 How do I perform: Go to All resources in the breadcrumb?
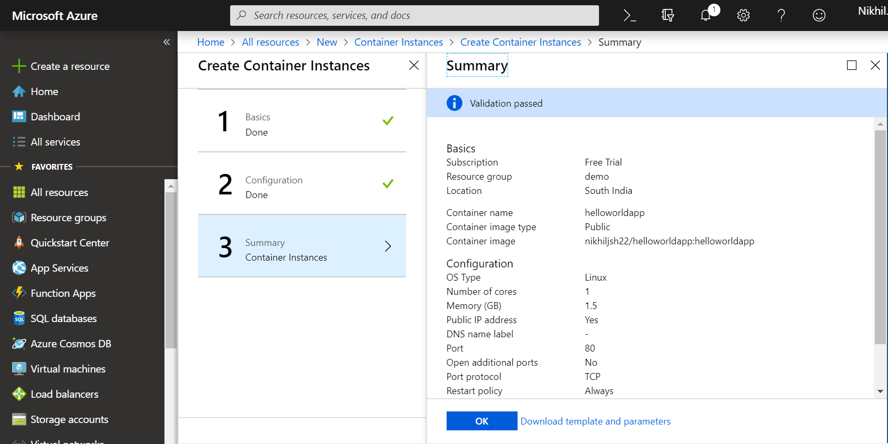(271, 42)
